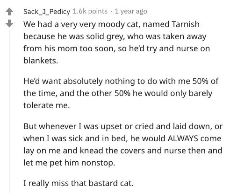Screen dimensions: 230x193
Task: Click the phrase "solid grey"
Action: tap(105, 37)
